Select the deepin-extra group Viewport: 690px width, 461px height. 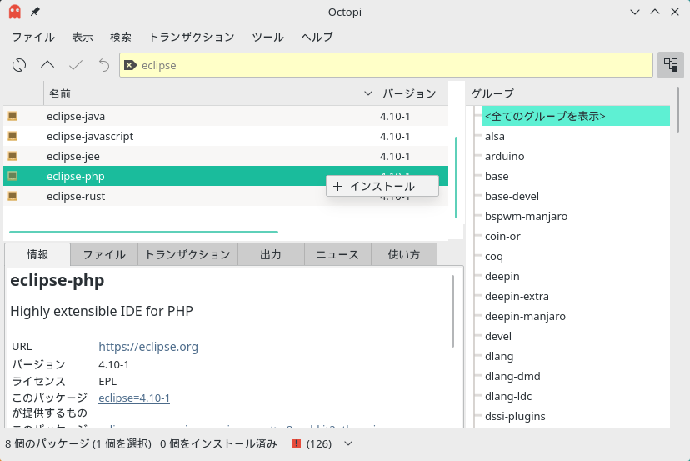pyautogui.click(x=517, y=296)
